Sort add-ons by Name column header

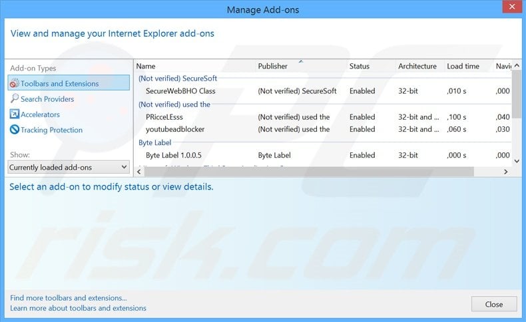point(146,66)
